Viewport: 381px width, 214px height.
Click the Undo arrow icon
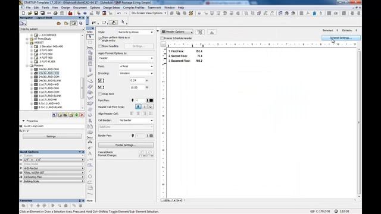(x=119, y=13)
